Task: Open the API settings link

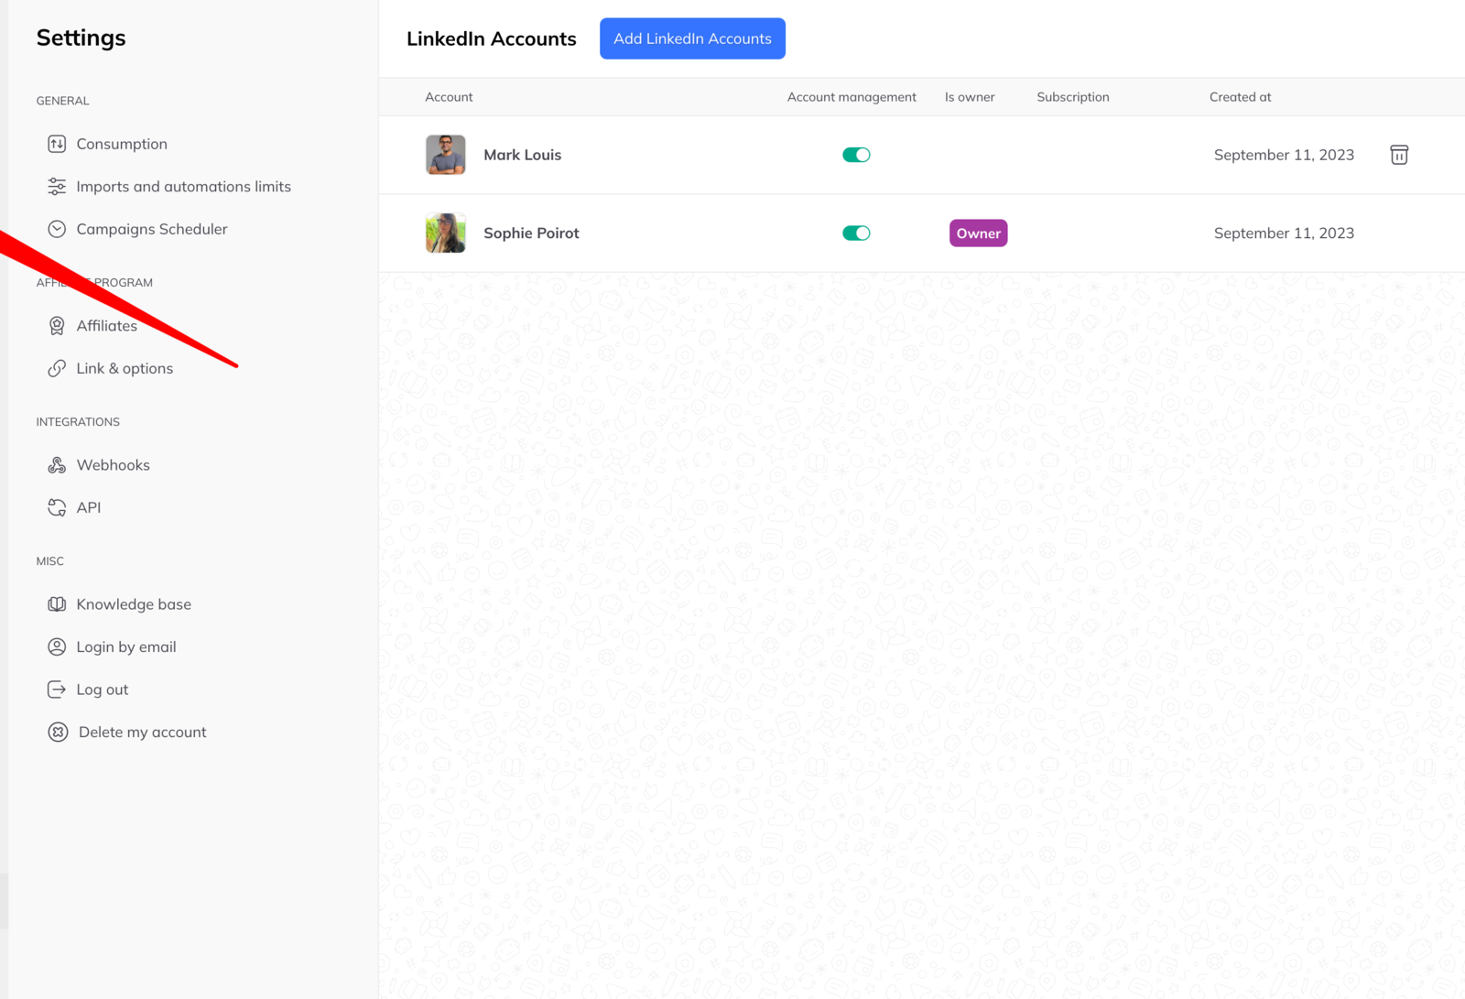Action: click(x=89, y=507)
